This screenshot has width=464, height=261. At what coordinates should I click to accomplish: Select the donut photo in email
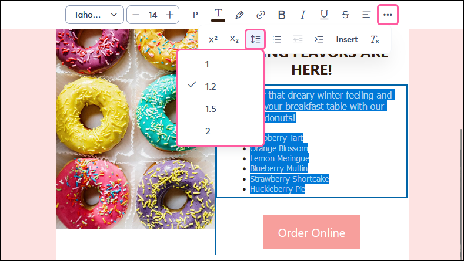135,129
